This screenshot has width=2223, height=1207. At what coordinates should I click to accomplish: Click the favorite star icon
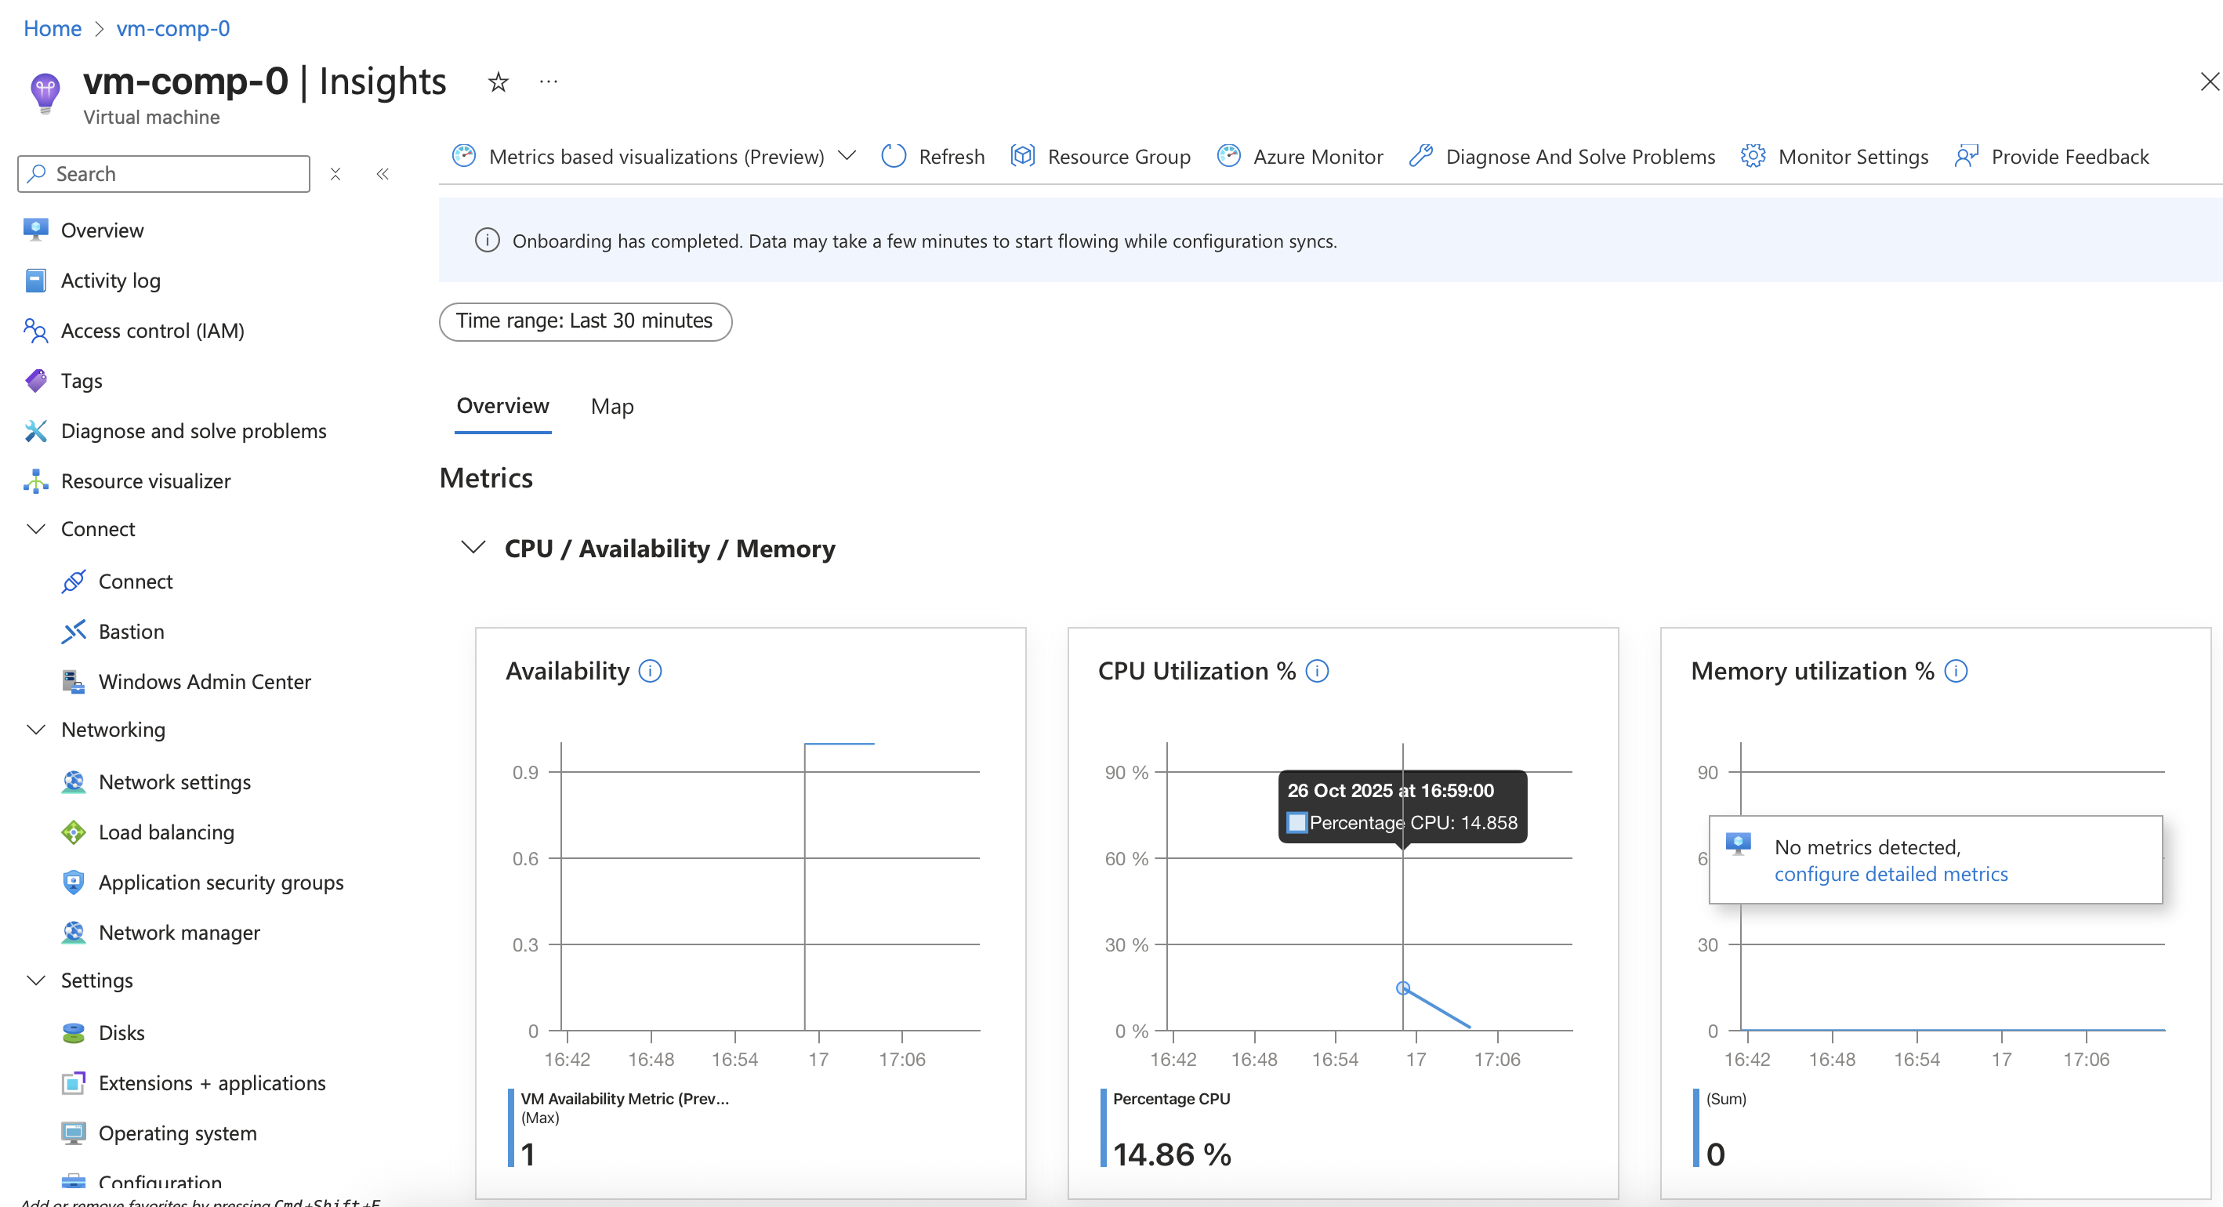pyautogui.click(x=498, y=82)
